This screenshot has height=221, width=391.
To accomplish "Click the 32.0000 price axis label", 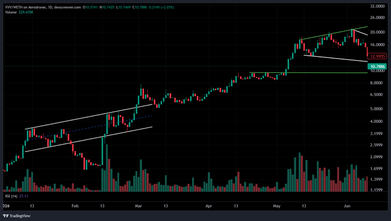I will (377, 6).
